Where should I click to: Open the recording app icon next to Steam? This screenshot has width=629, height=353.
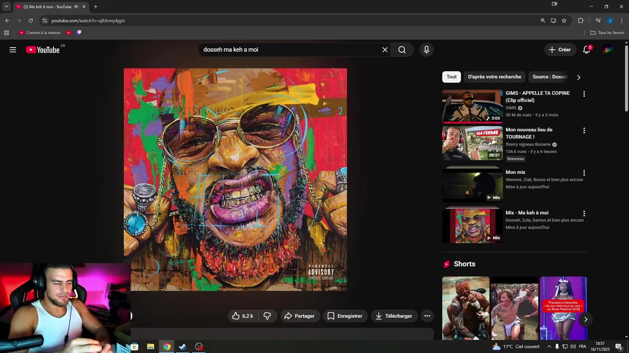(199, 347)
